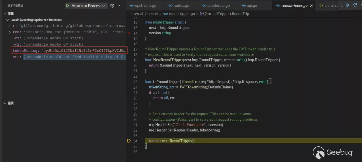The image size is (362, 162).
Task: Expand the r variable tree node
Action: [x=10, y=26]
